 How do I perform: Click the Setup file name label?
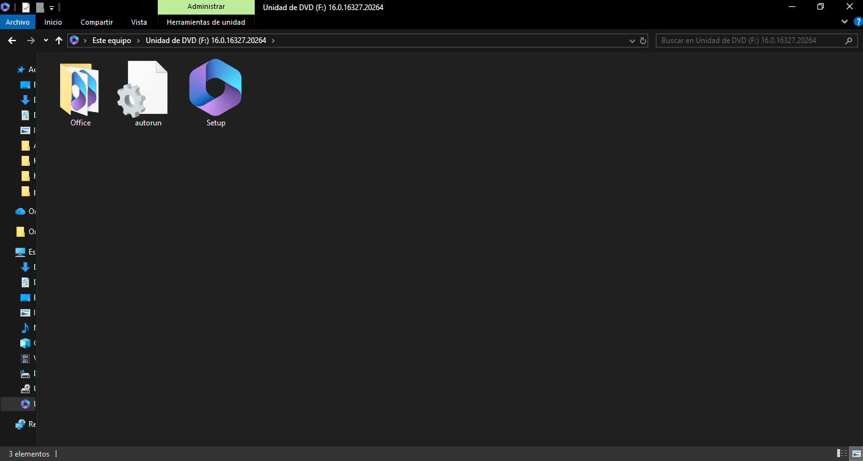pyautogui.click(x=215, y=123)
